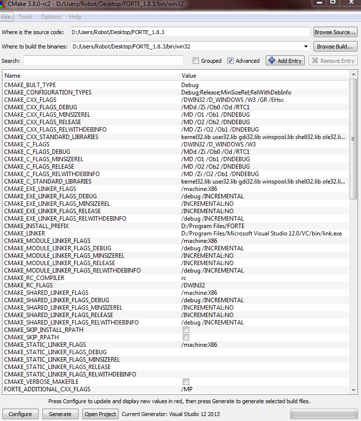Click the rc value of CMAKE_RC_COMPILER

[184, 278]
